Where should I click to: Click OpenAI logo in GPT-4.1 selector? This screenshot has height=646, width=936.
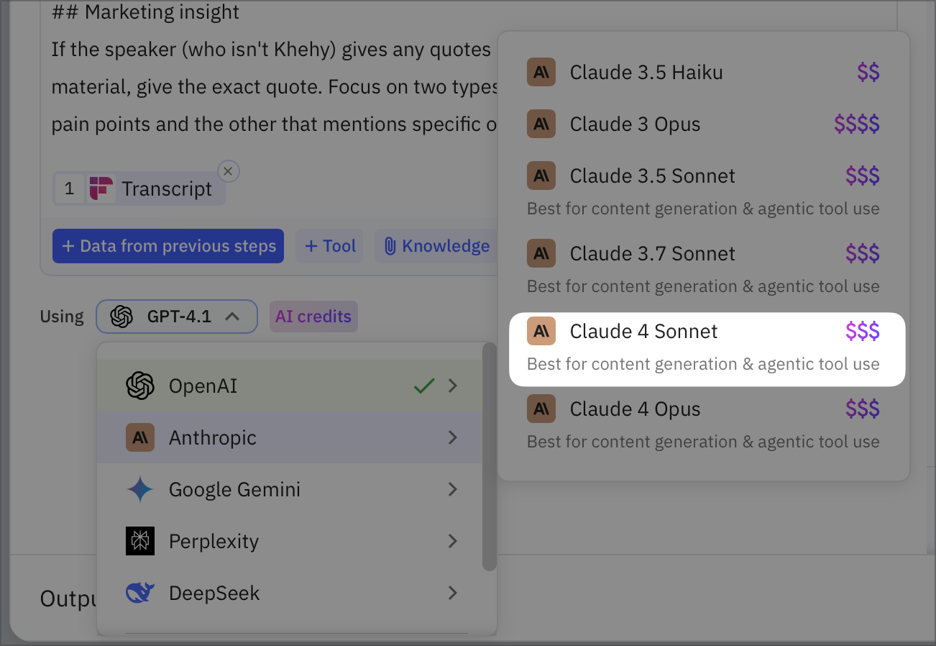coord(122,317)
